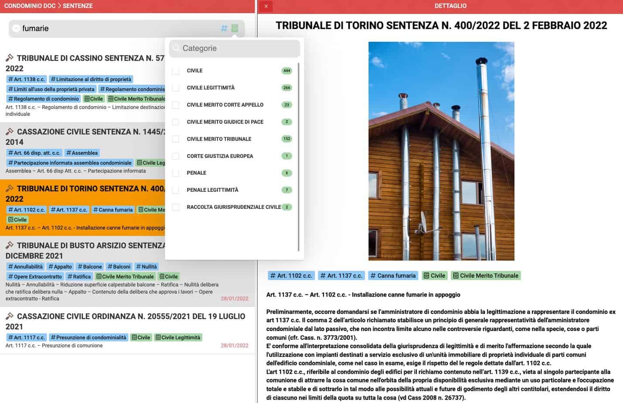Tick the CIVILE MERITO CORTE APPELLO checkbox

(176, 105)
